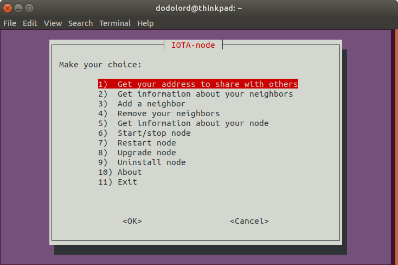Pick option 6 Start/stop node
The image size is (398, 265).
(x=144, y=133)
